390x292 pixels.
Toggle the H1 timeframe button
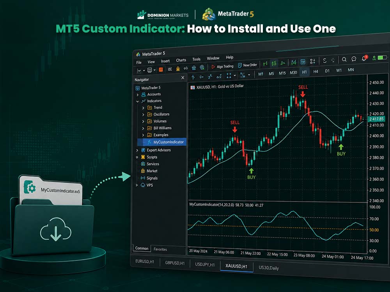pos(305,72)
